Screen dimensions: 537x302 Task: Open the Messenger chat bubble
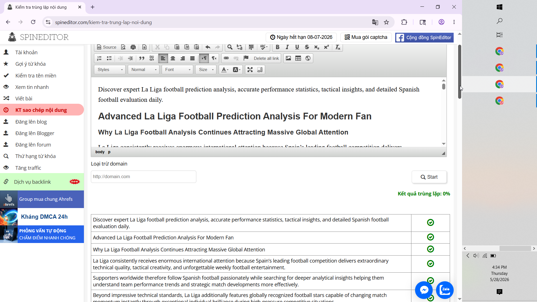click(x=424, y=290)
